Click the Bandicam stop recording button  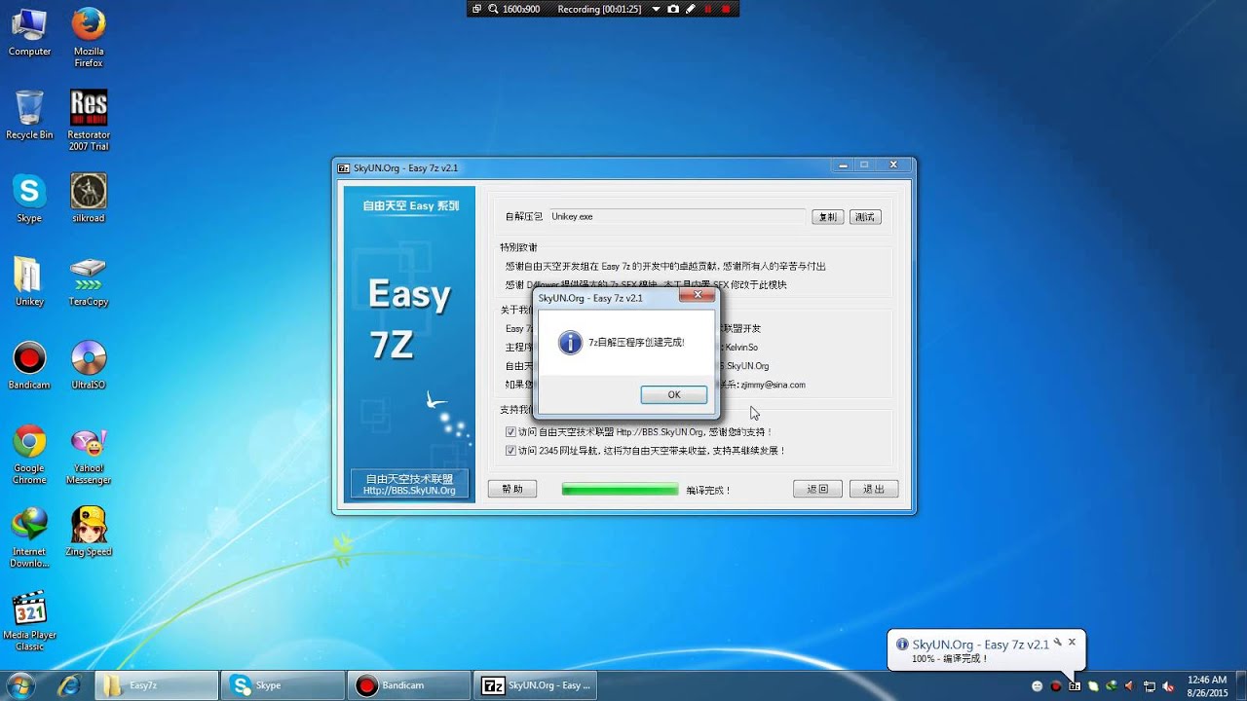(x=726, y=9)
